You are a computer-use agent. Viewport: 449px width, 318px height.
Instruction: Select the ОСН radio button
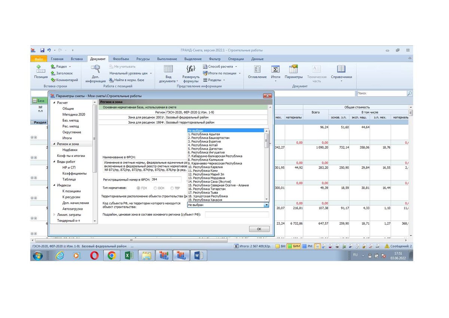tap(155, 188)
